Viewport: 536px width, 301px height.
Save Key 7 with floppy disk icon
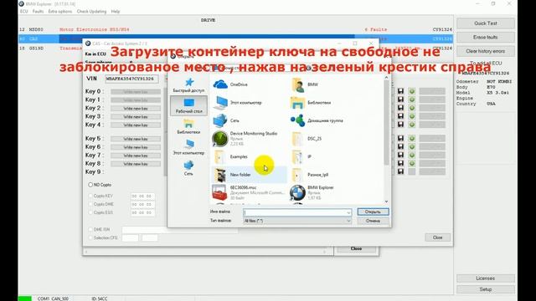(400, 155)
